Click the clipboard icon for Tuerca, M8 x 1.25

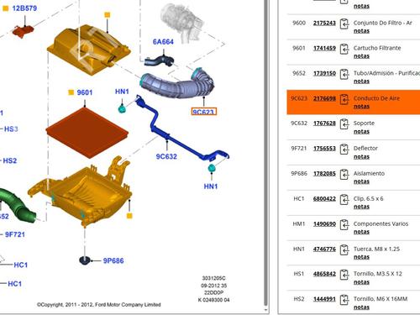(344, 250)
